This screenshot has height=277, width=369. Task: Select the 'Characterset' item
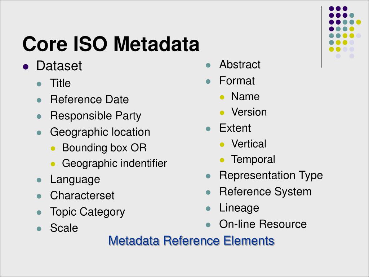[x=82, y=195]
